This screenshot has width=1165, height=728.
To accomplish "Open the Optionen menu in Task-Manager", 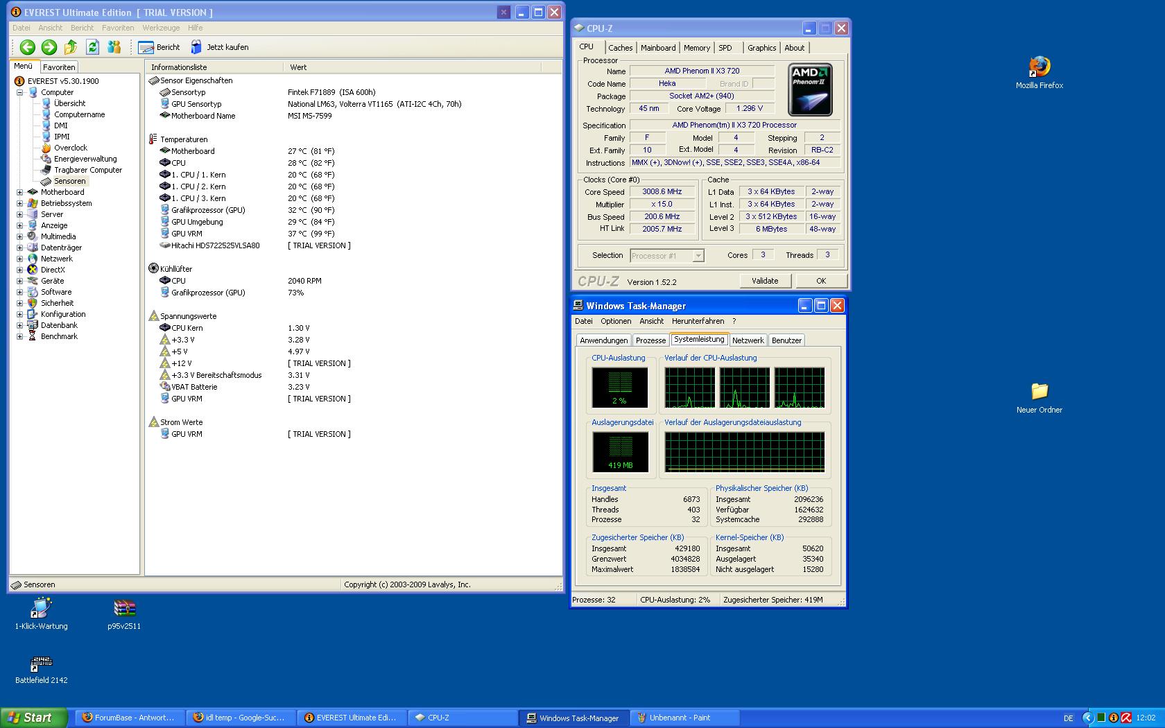I will point(616,321).
